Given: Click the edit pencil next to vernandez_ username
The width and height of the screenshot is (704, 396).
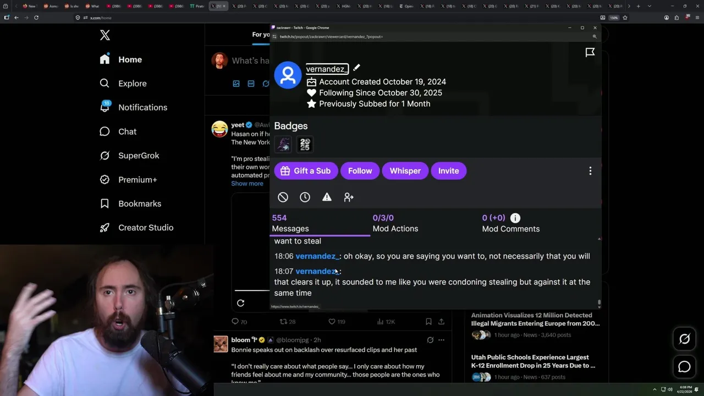Looking at the screenshot, I should [x=356, y=68].
